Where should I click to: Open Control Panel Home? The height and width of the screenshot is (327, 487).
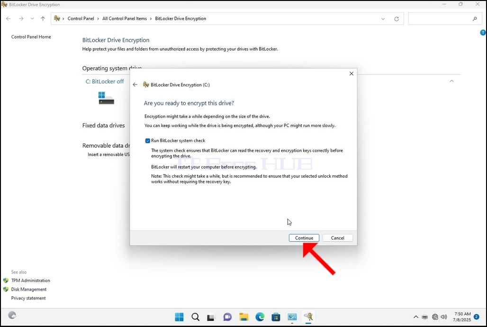31,36
